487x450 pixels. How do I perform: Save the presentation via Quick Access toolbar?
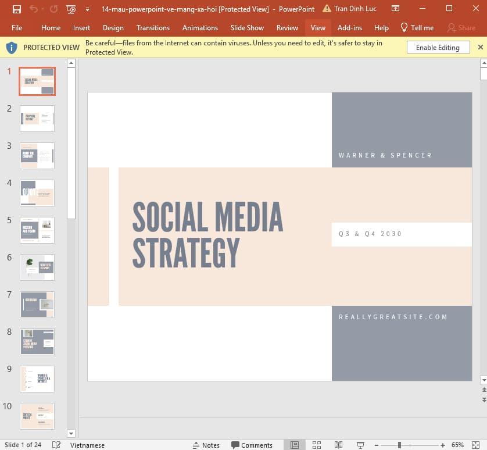16,9
